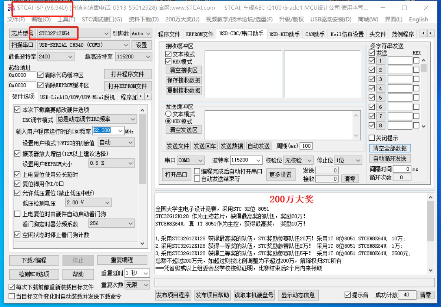This screenshot has width=441, height=307.
Task: Click 发送文件 button
Action: click(x=178, y=146)
